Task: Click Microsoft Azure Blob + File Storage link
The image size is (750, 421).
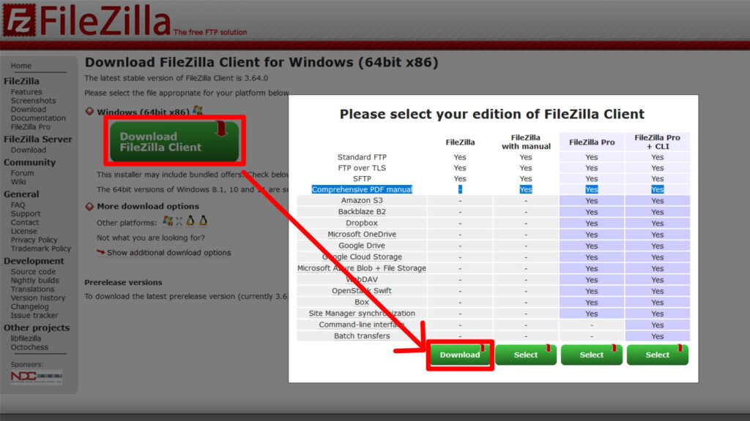Action: point(362,268)
